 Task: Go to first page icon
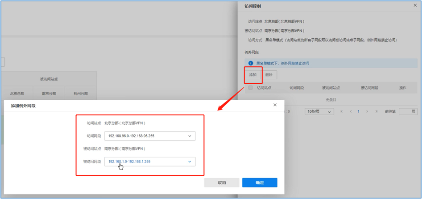click(342, 111)
